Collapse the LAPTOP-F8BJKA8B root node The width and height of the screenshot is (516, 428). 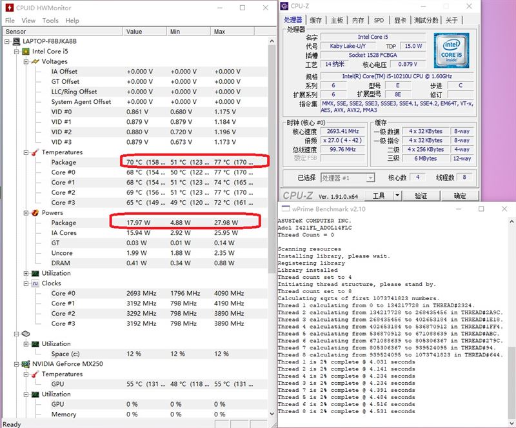[x=7, y=41]
